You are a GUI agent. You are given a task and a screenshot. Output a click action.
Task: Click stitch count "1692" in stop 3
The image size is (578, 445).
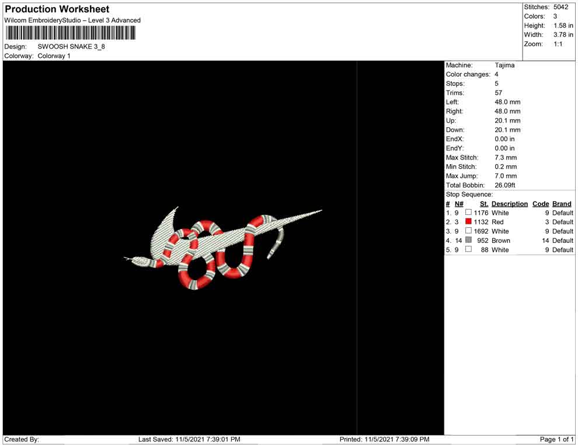click(x=481, y=231)
